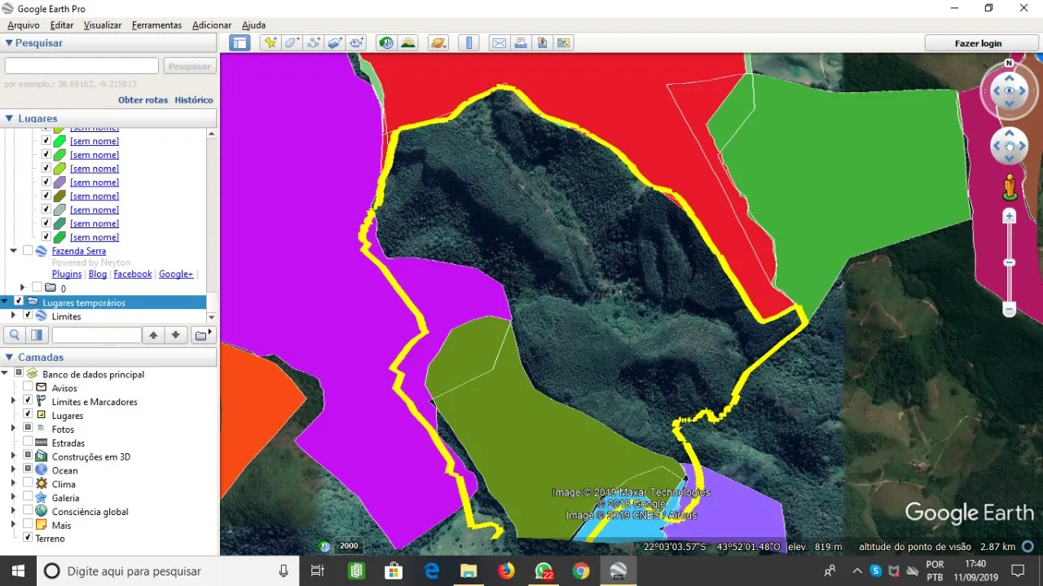
Task: Select the Add Polygon tool
Action: tap(292, 43)
